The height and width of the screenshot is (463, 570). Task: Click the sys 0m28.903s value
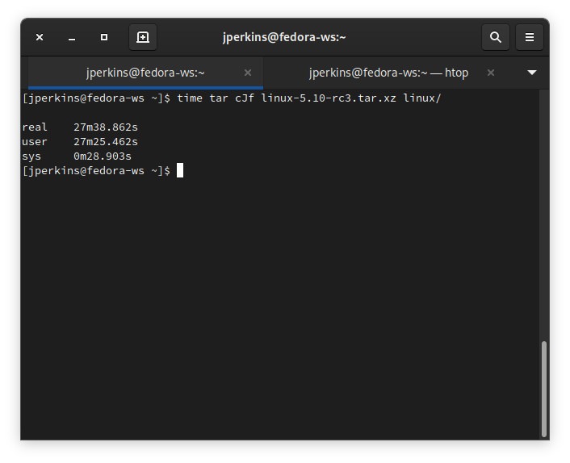point(103,156)
